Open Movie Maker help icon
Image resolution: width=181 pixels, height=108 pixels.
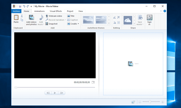click(165, 11)
